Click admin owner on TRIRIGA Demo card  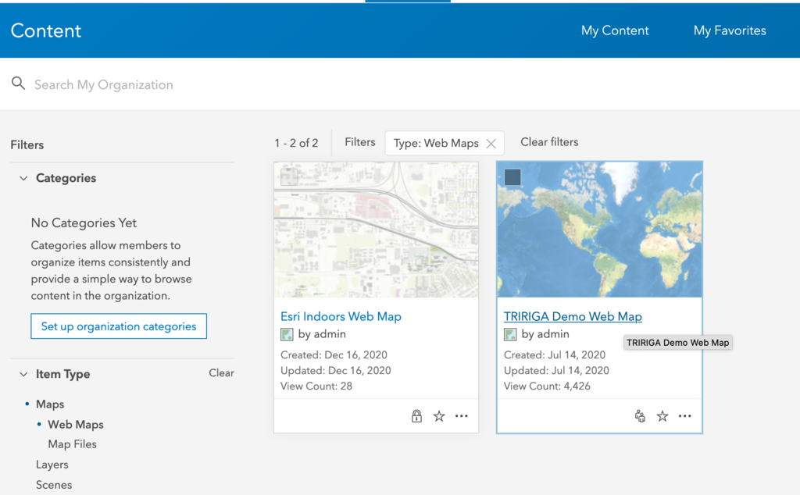tap(552, 334)
